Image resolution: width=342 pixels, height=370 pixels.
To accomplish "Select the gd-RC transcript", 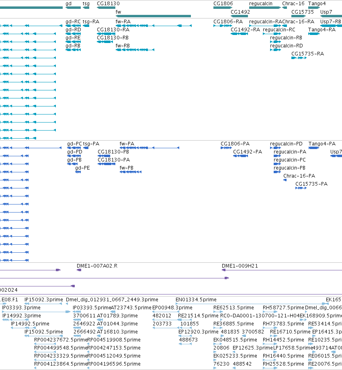I will tap(73, 26).
